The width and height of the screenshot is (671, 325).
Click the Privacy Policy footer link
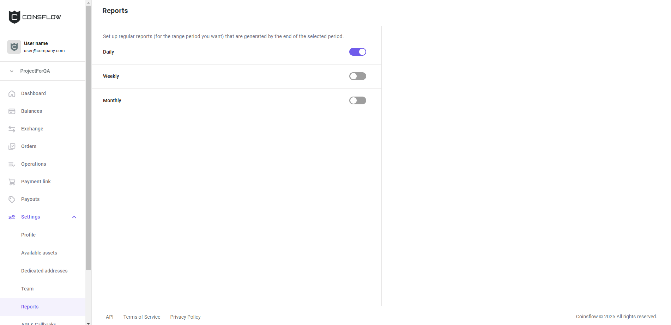[x=185, y=317]
